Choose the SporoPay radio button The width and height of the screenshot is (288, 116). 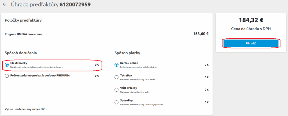coord(116,102)
